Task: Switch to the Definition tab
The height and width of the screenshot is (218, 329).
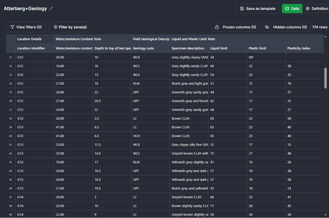Action: pos(317,8)
